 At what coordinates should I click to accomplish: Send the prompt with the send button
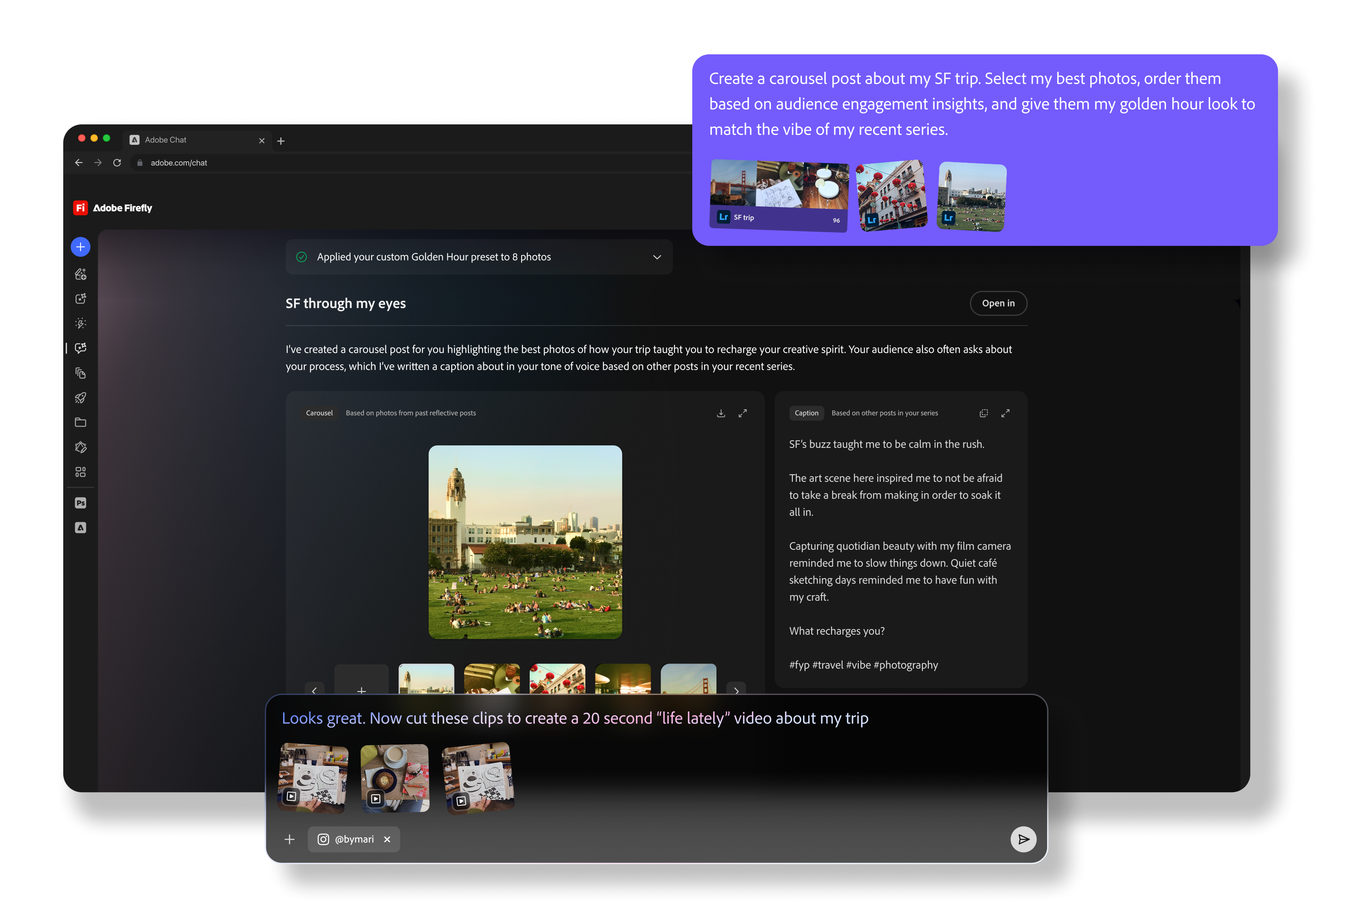click(1023, 839)
